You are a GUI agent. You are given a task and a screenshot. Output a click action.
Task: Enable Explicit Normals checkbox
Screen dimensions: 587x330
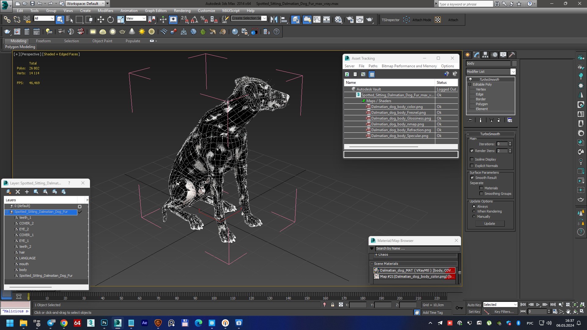[x=472, y=166]
